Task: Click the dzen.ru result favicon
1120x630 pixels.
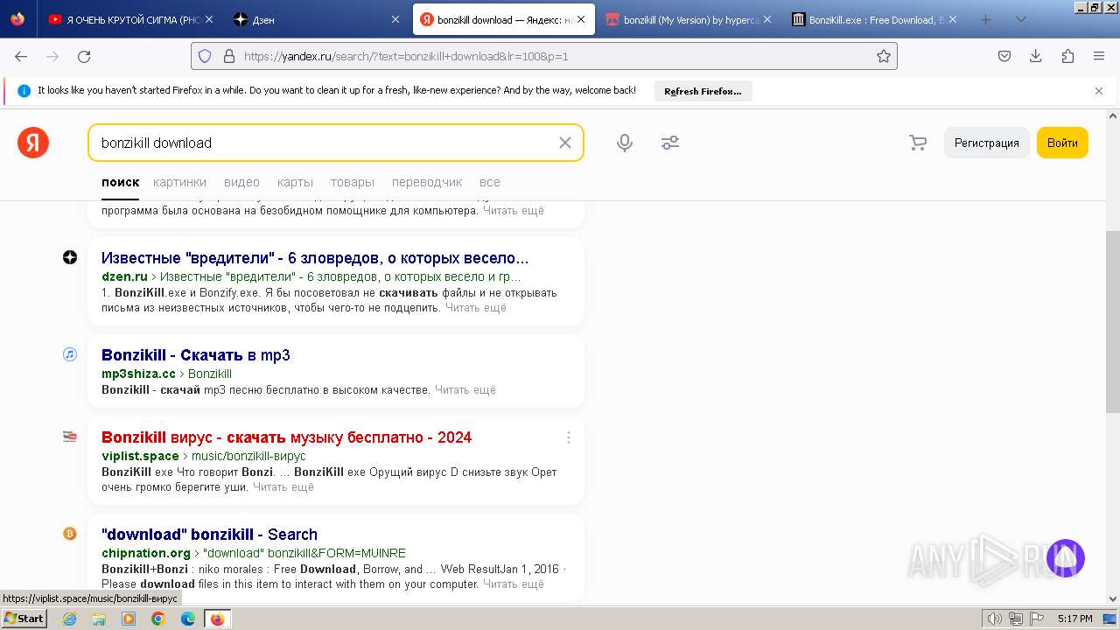Action: click(70, 257)
